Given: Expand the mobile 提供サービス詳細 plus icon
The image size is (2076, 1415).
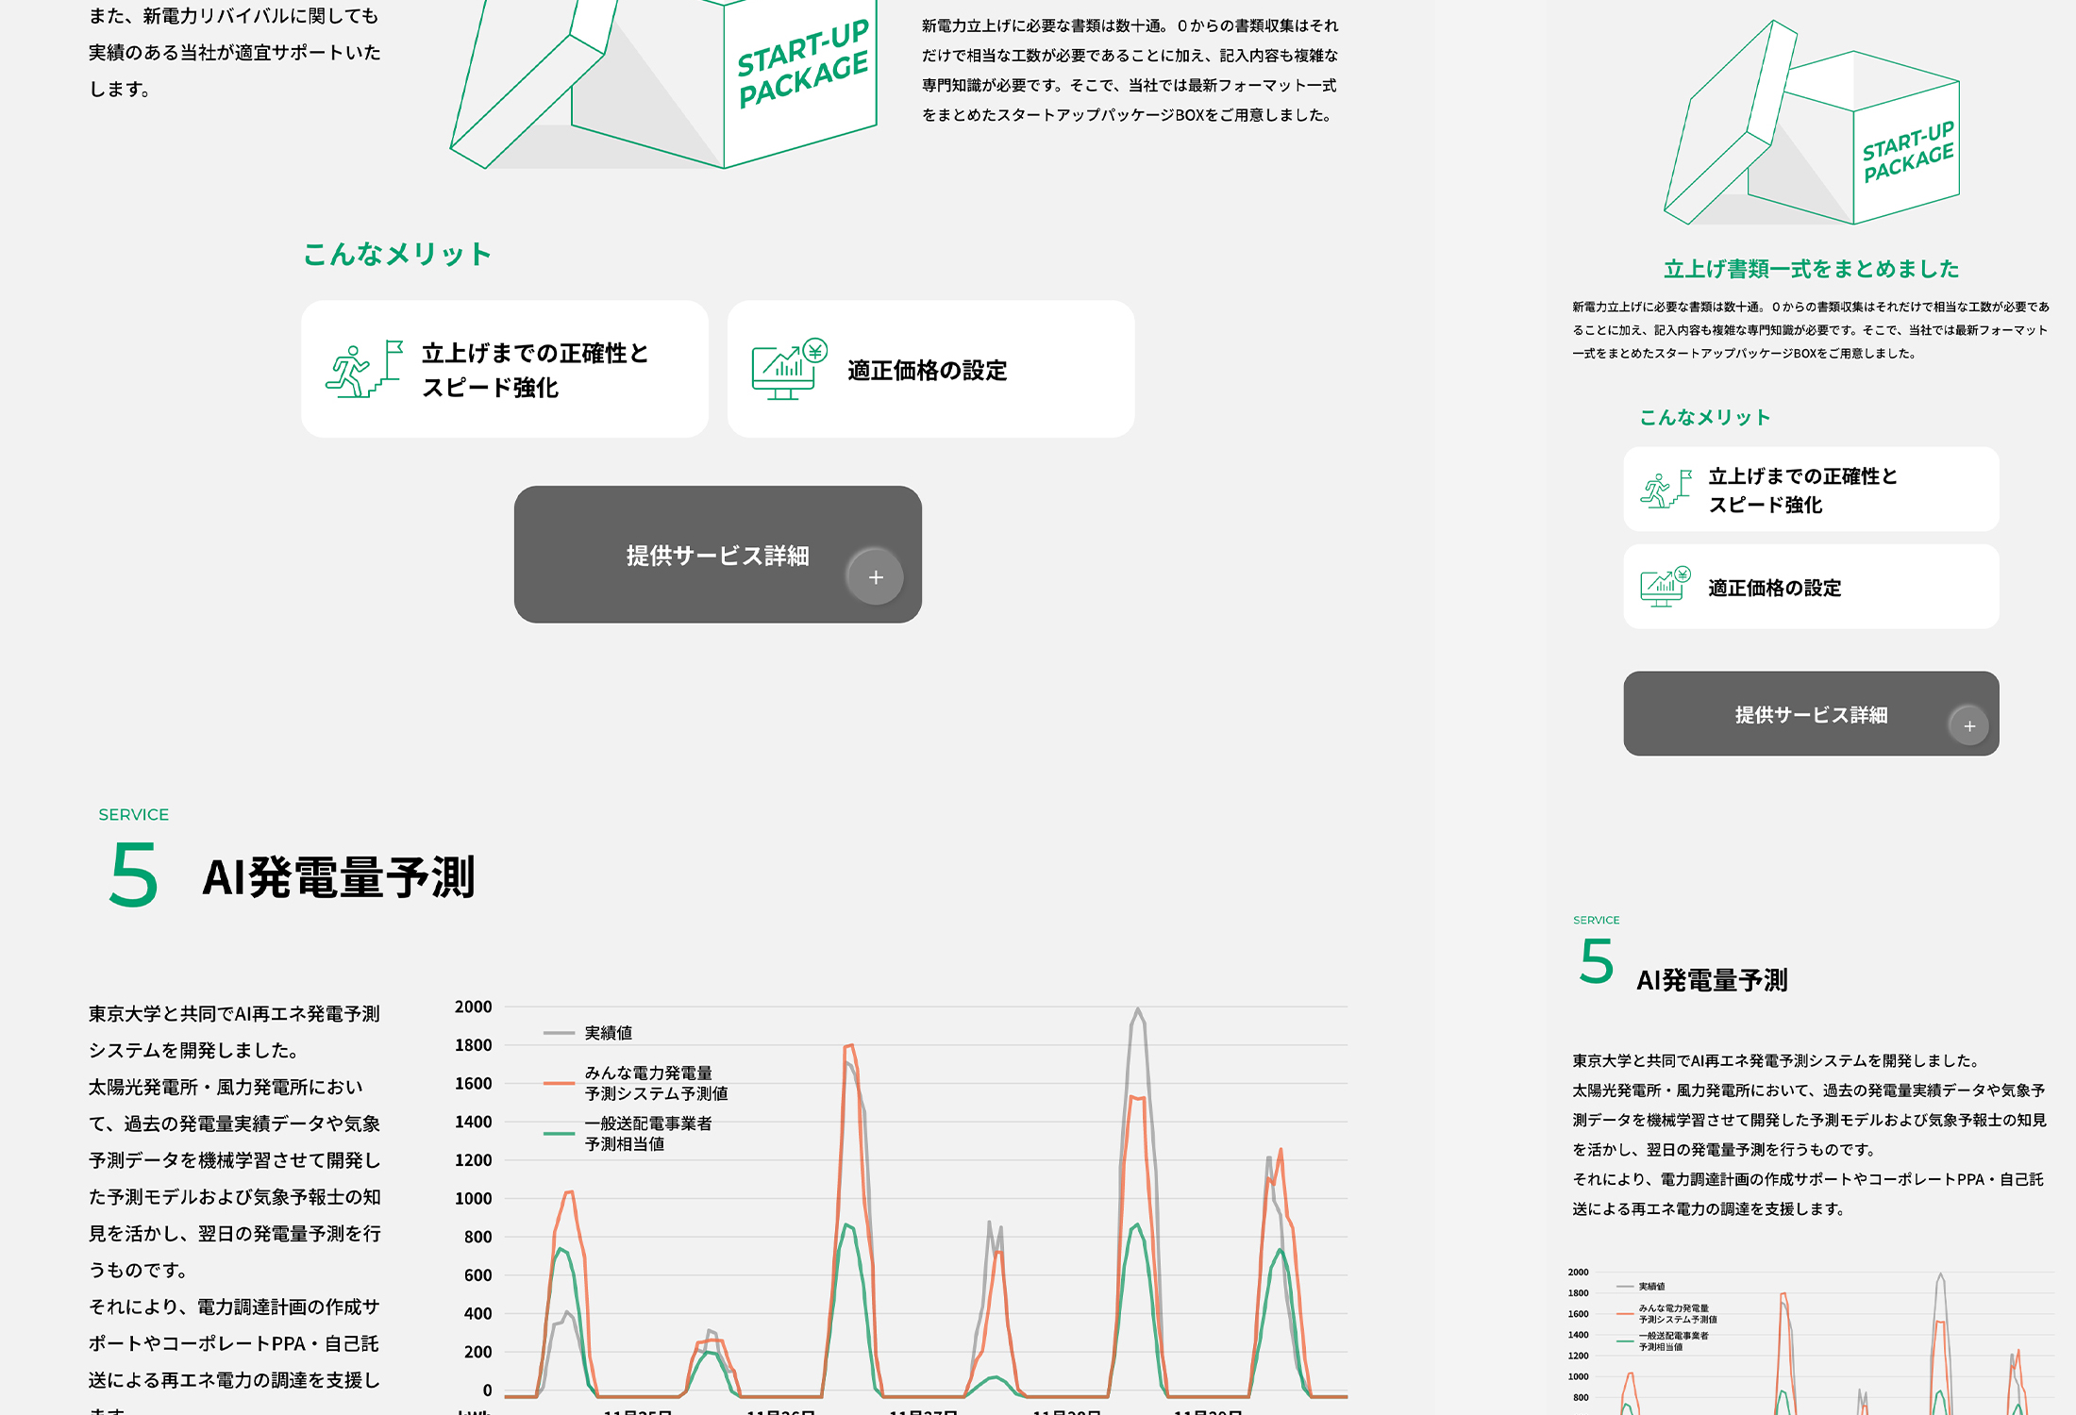Looking at the screenshot, I should 1968,725.
